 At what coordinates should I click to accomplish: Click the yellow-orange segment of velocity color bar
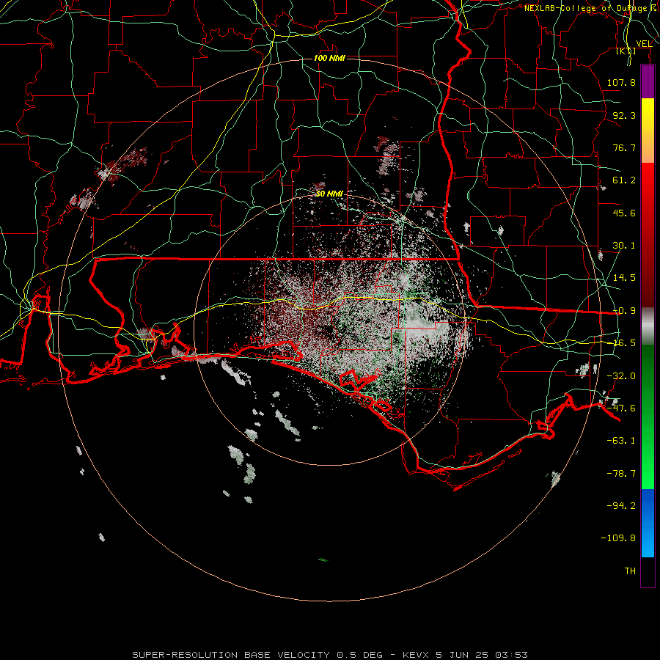click(648, 131)
